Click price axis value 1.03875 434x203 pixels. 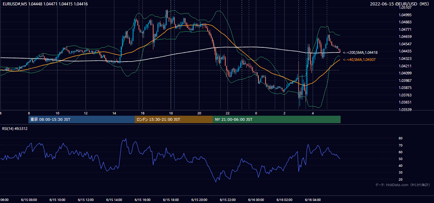tap(405, 88)
